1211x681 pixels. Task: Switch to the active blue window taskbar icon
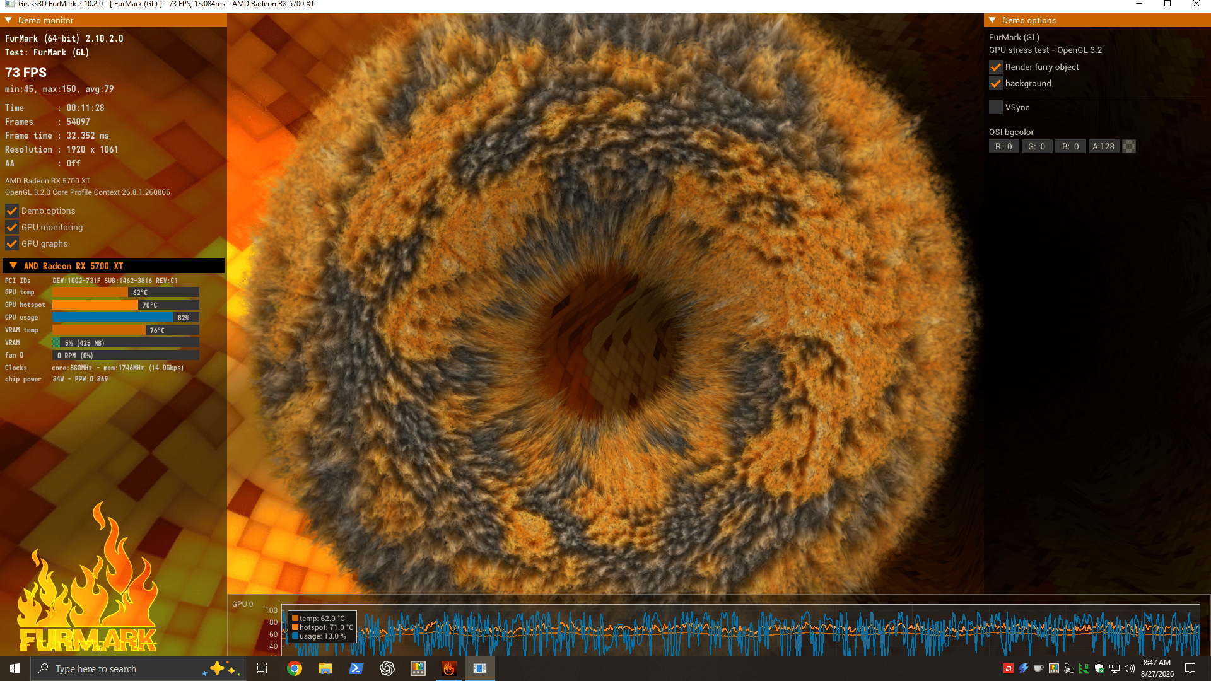pos(479,668)
